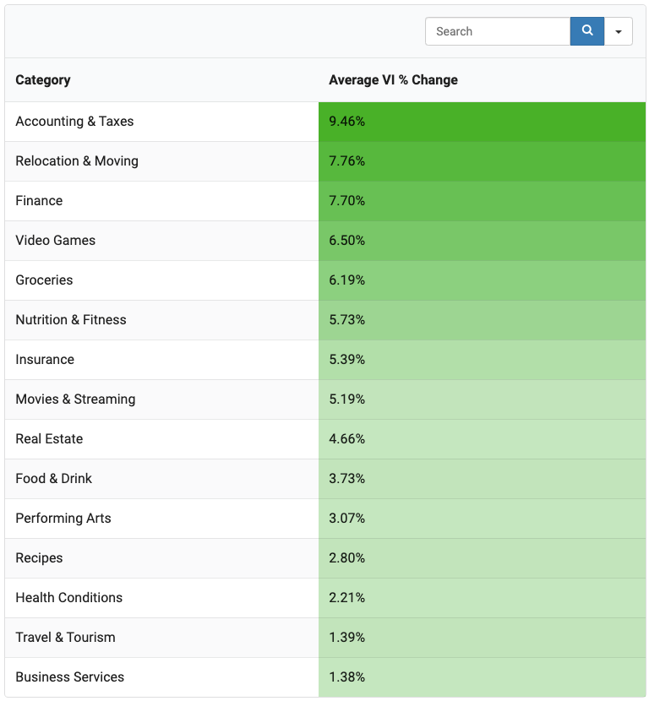Viewport: 649px width, 701px height.
Task: Click the 7.76% green value cell
Action: click(482, 161)
